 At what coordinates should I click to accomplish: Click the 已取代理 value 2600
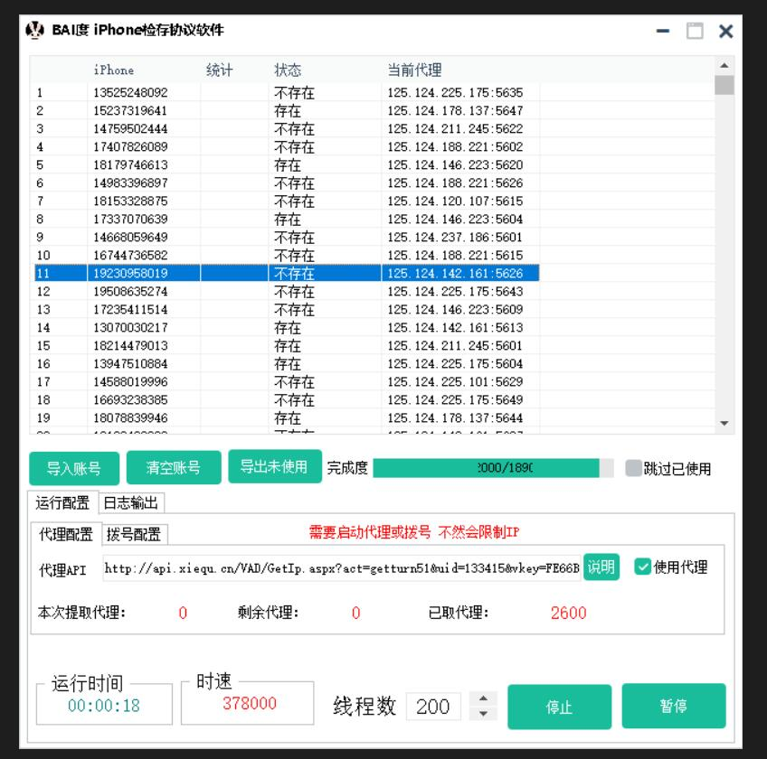click(x=568, y=613)
